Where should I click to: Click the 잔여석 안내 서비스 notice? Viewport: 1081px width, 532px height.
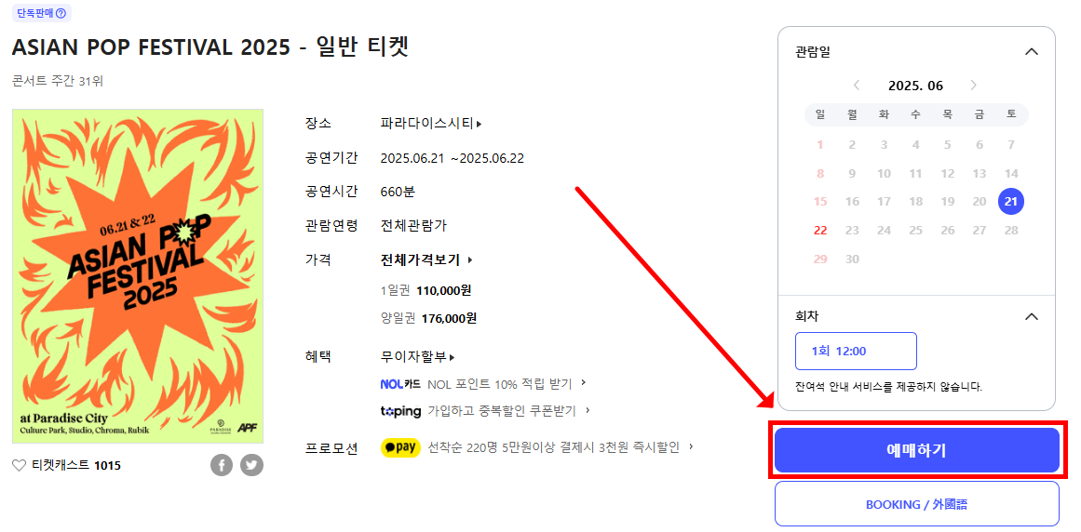click(888, 387)
